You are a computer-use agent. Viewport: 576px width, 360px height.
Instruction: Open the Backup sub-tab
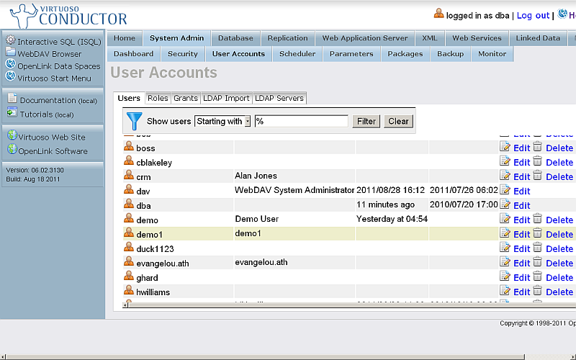tap(451, 53)
